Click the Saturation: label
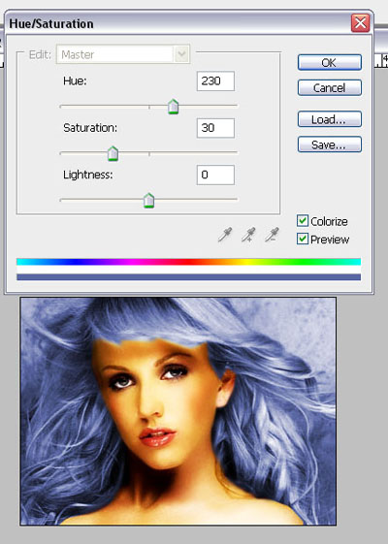The image size is (388, 544). 90,128
